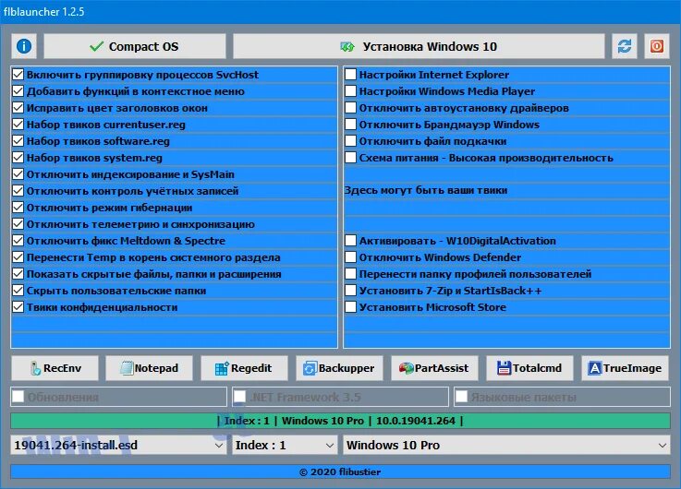Check Отключить автоустановку драйверов
The width and height of the screenshot is (681, 489).
click(x=350, y=108)
